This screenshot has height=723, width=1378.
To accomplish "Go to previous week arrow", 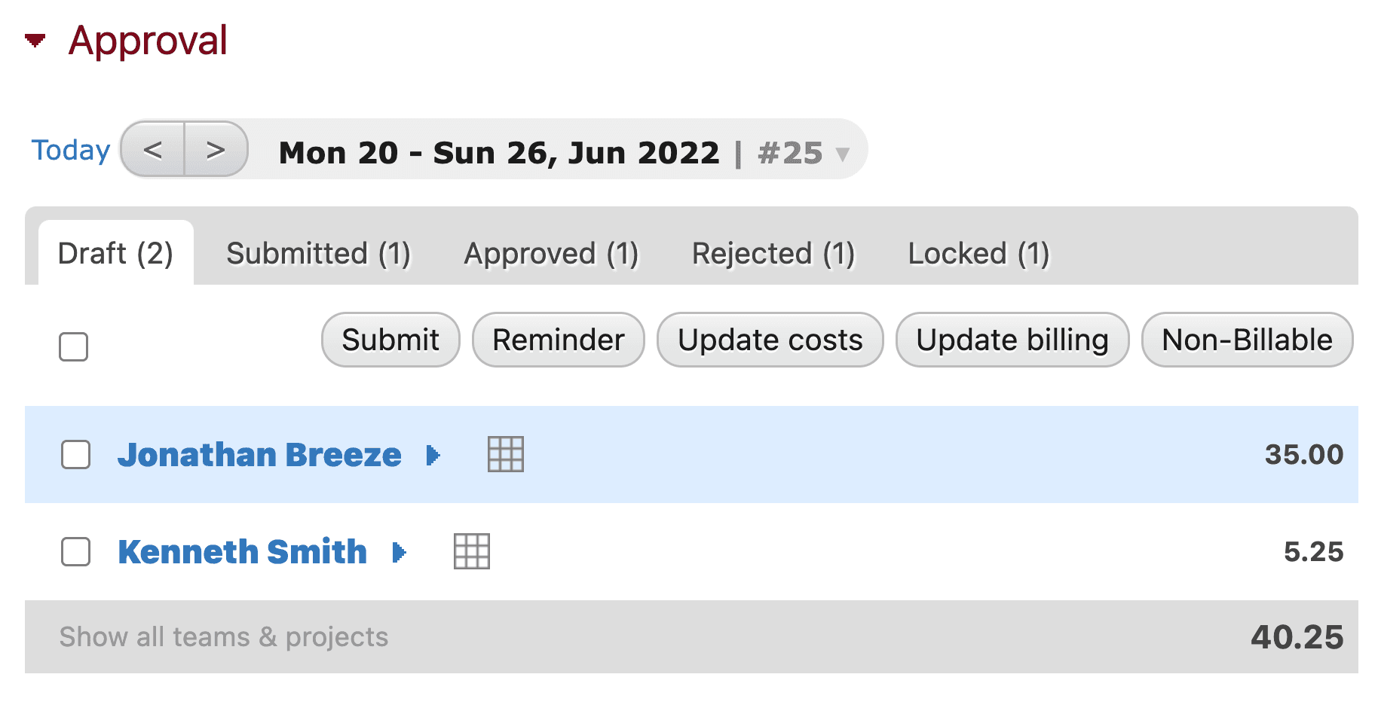I will pyautogui.click(x=153, y=150).
